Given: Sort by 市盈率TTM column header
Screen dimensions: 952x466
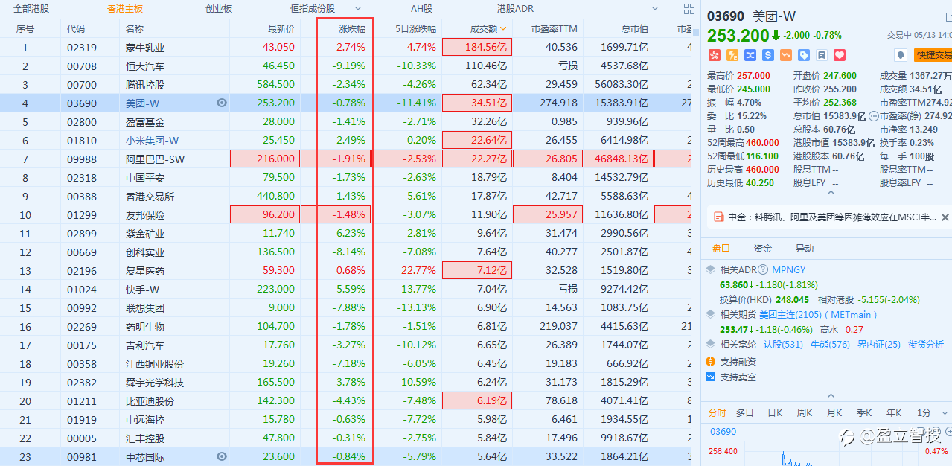Looking at the screenshot, I should tap(555, 28).
